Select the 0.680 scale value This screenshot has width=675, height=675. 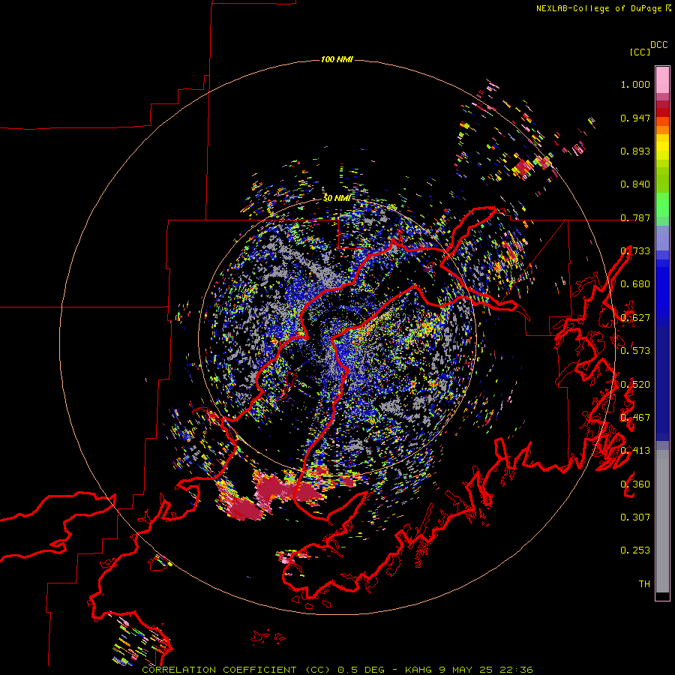(x=635, y=284)
